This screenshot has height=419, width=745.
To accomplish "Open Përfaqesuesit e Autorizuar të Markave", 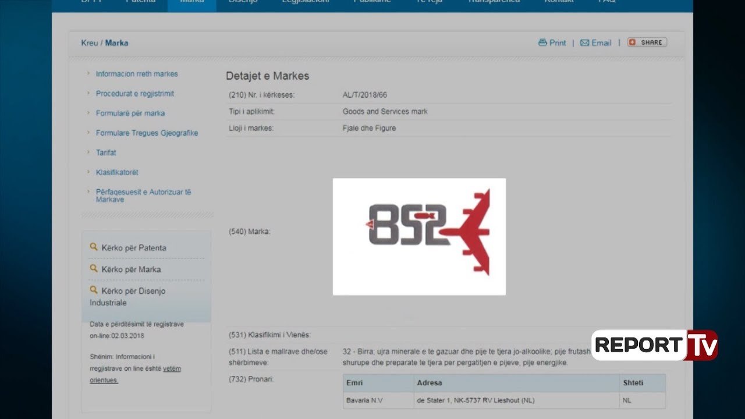I will 143,196.
